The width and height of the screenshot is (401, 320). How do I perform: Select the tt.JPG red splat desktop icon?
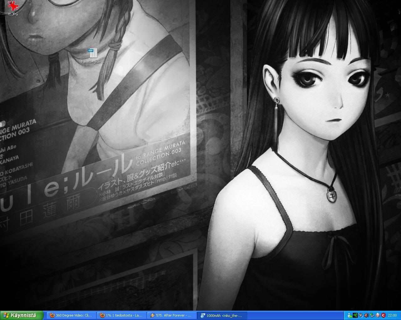13,6
